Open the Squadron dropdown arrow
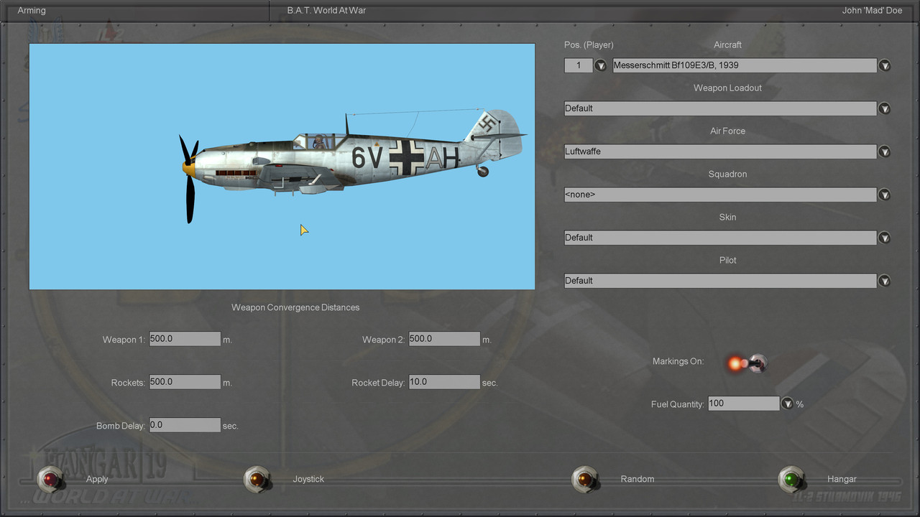This screenshot has width=920, height=517. (885, 195)
